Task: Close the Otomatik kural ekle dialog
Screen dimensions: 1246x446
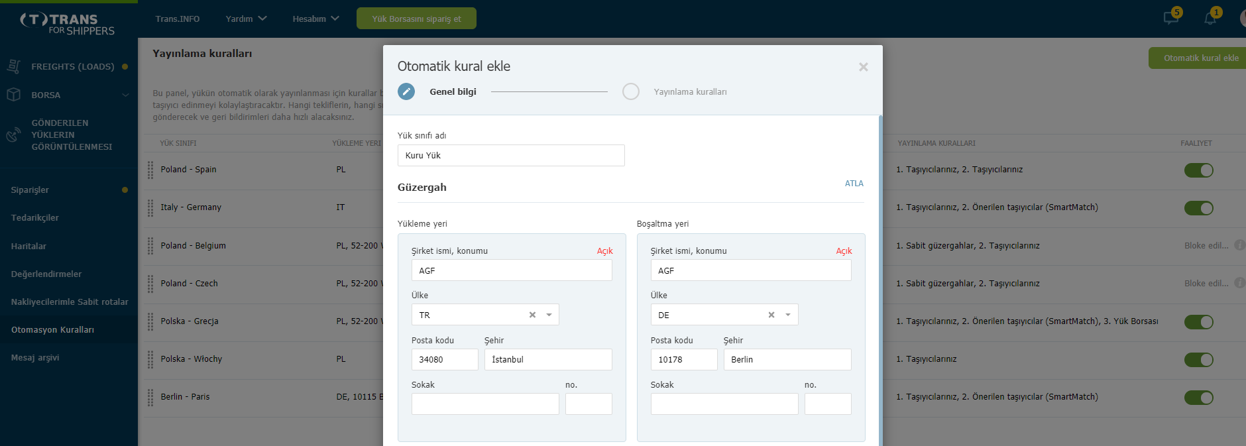Action: click(863, 67)
